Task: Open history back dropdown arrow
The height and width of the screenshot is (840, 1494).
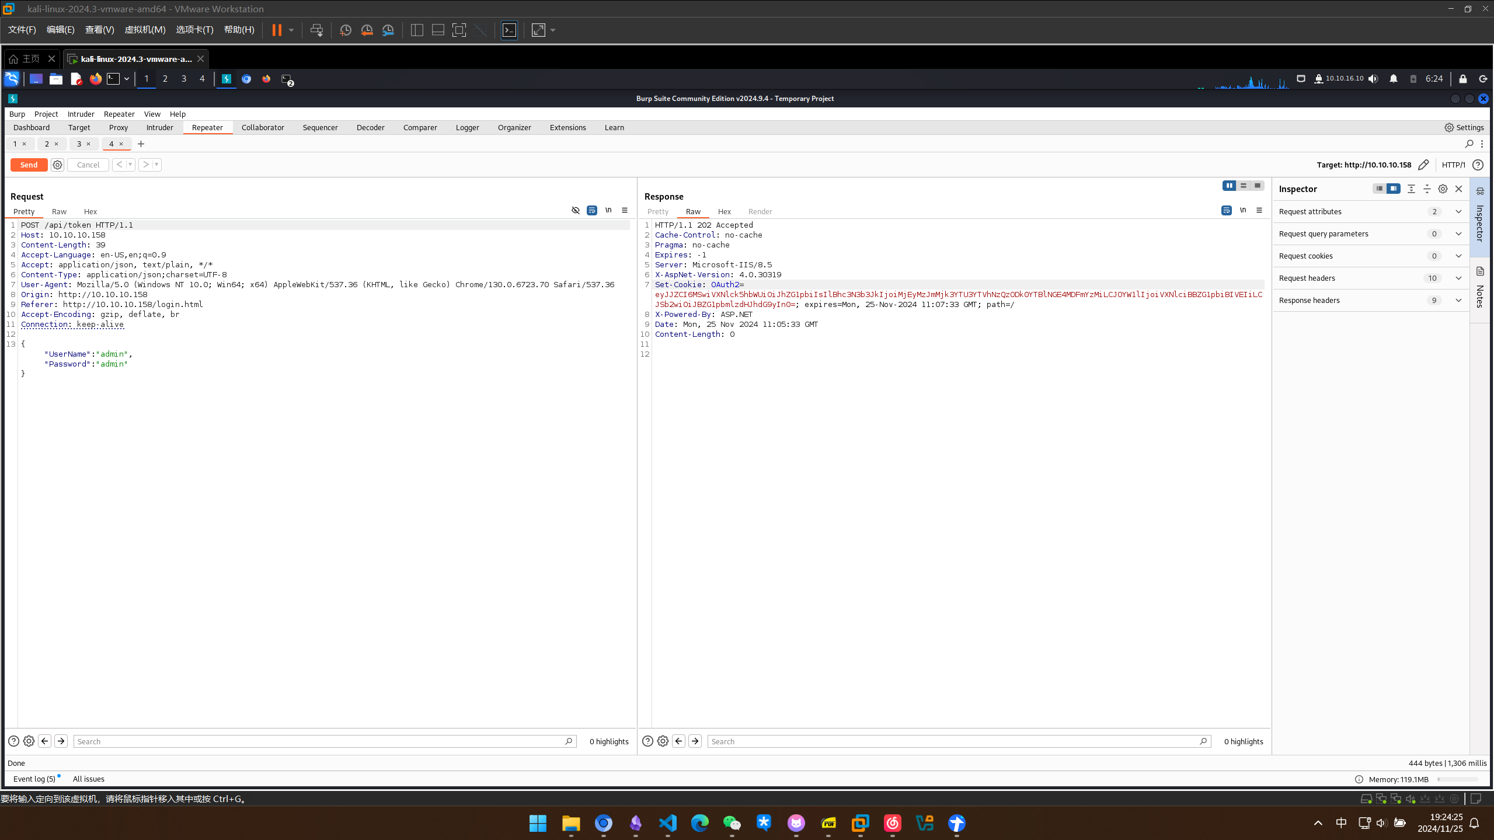Action: (130, 165)
